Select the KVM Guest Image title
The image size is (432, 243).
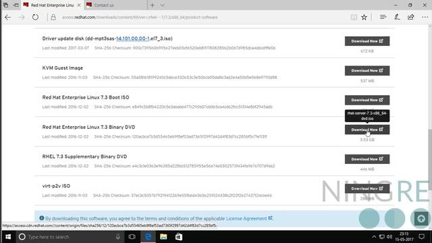point(63,67)
